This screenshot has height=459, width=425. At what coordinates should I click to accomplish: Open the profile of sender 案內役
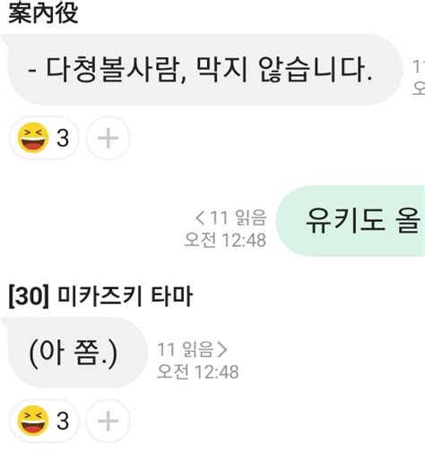[43, 13]
